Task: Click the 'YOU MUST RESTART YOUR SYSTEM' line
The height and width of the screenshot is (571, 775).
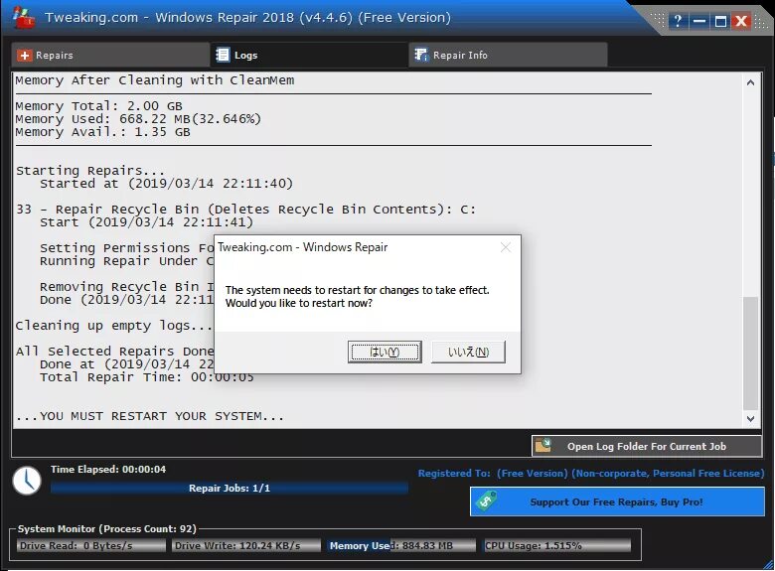Action: click(150, 416)
